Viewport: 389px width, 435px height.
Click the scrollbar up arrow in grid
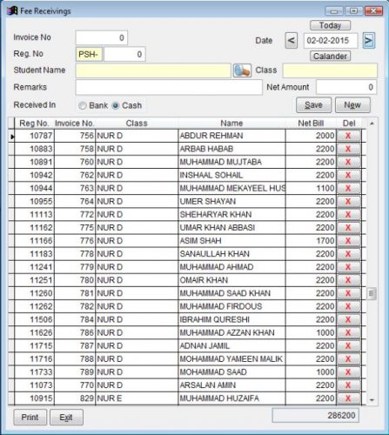[372, 124]
